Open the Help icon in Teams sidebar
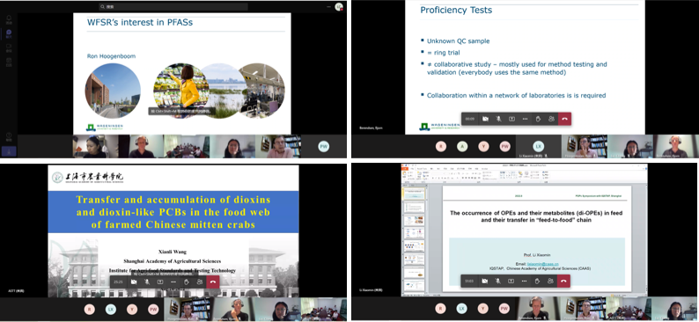699x322 pixels. [9, 135]
